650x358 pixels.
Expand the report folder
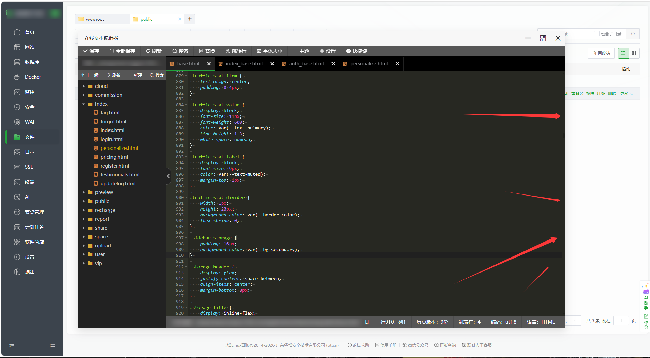(84, 219)
